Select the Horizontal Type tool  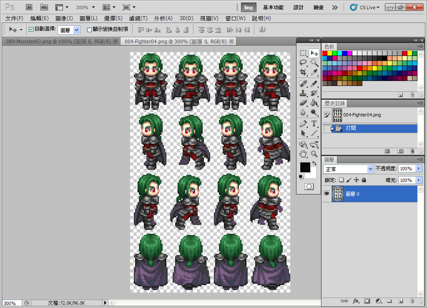click(x=314, y=124)
